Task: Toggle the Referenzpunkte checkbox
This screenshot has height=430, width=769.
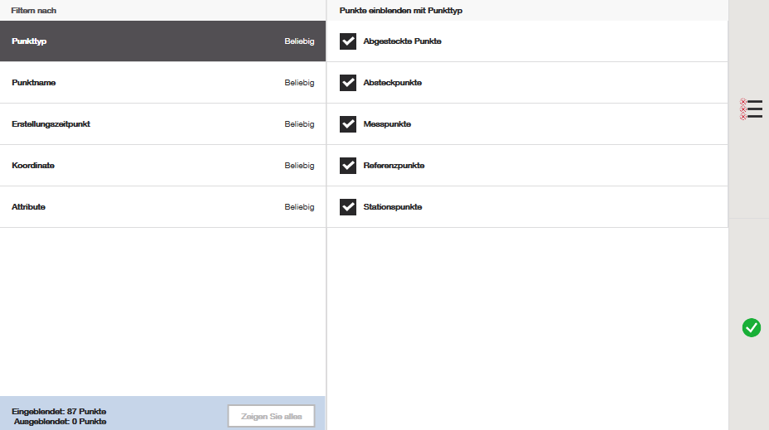Action: click(348, 166)
